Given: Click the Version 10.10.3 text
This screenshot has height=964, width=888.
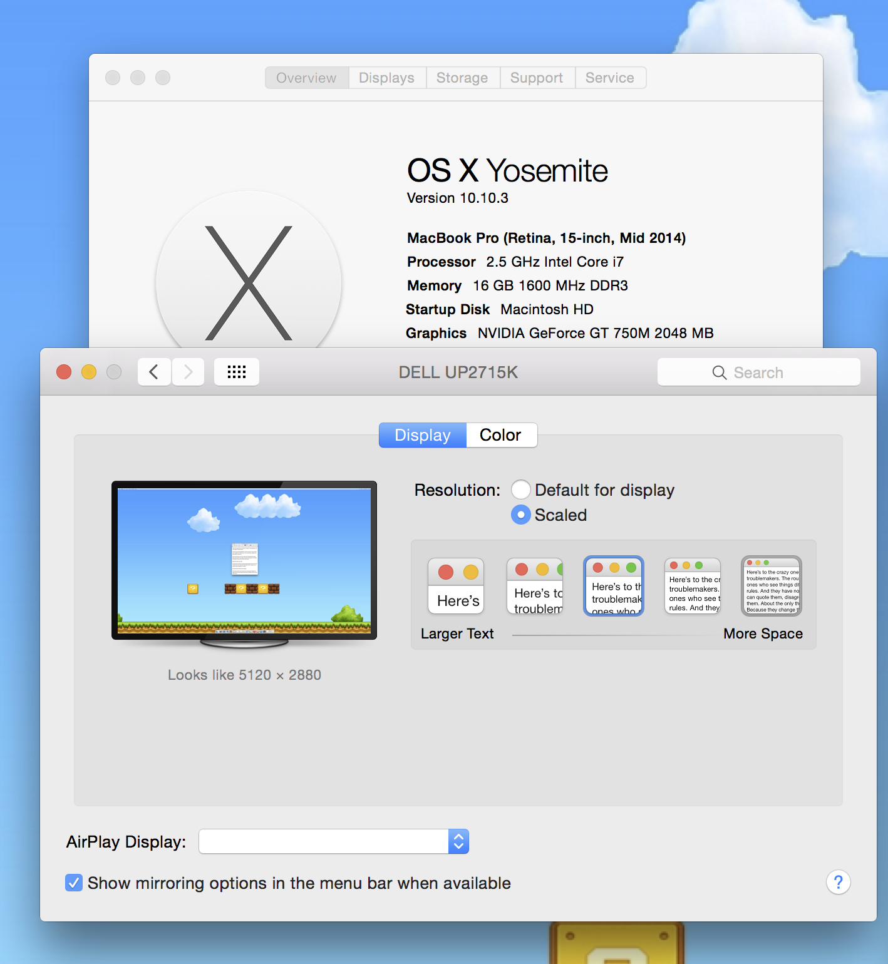Looking at the screenshot, I should pyautogui.click(x=458, y=198).
